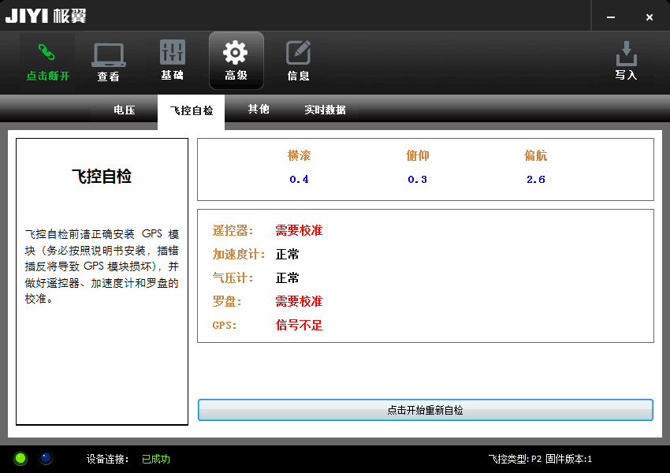This screenshot has width=670, height=473.
Task: Click the 点击开始重新自检 button
Action: coord(425,410)
